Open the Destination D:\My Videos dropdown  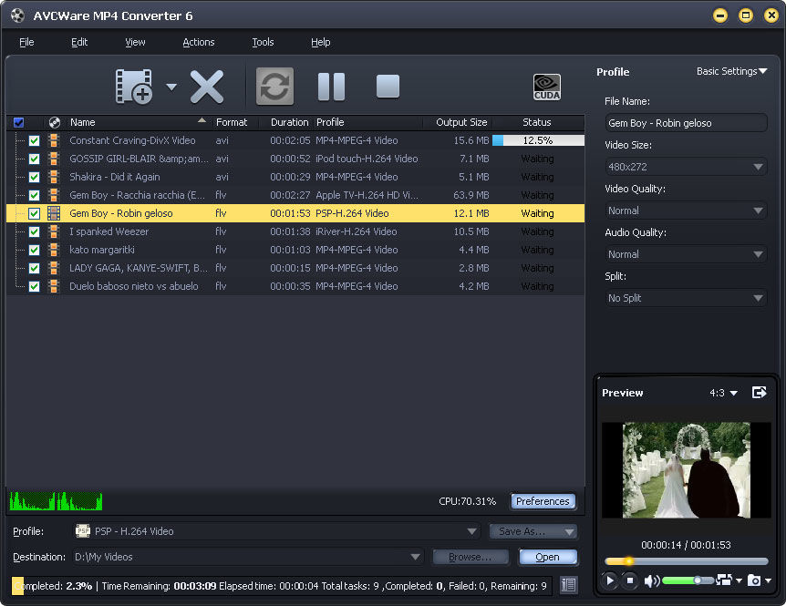248,557
